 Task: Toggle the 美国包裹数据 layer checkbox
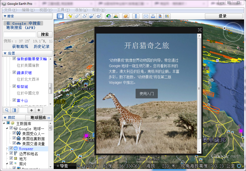14,138
